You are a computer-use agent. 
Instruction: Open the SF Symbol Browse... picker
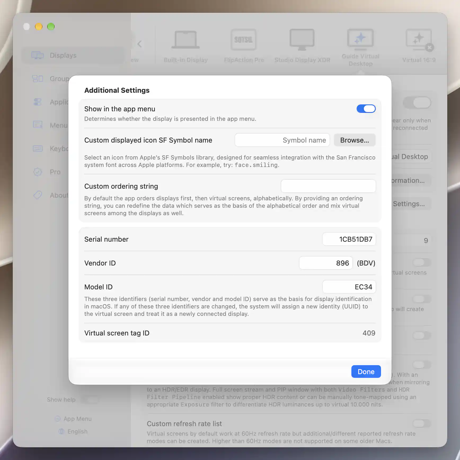tap(355, 140)
